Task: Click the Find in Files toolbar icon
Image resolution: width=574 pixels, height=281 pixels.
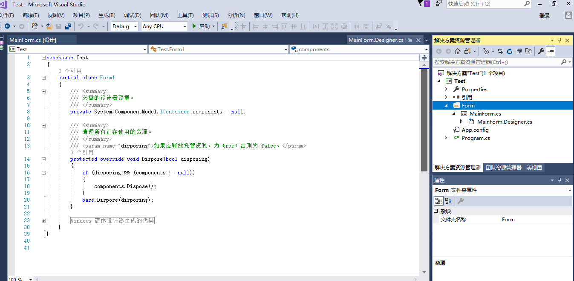Action: point(224,26)
